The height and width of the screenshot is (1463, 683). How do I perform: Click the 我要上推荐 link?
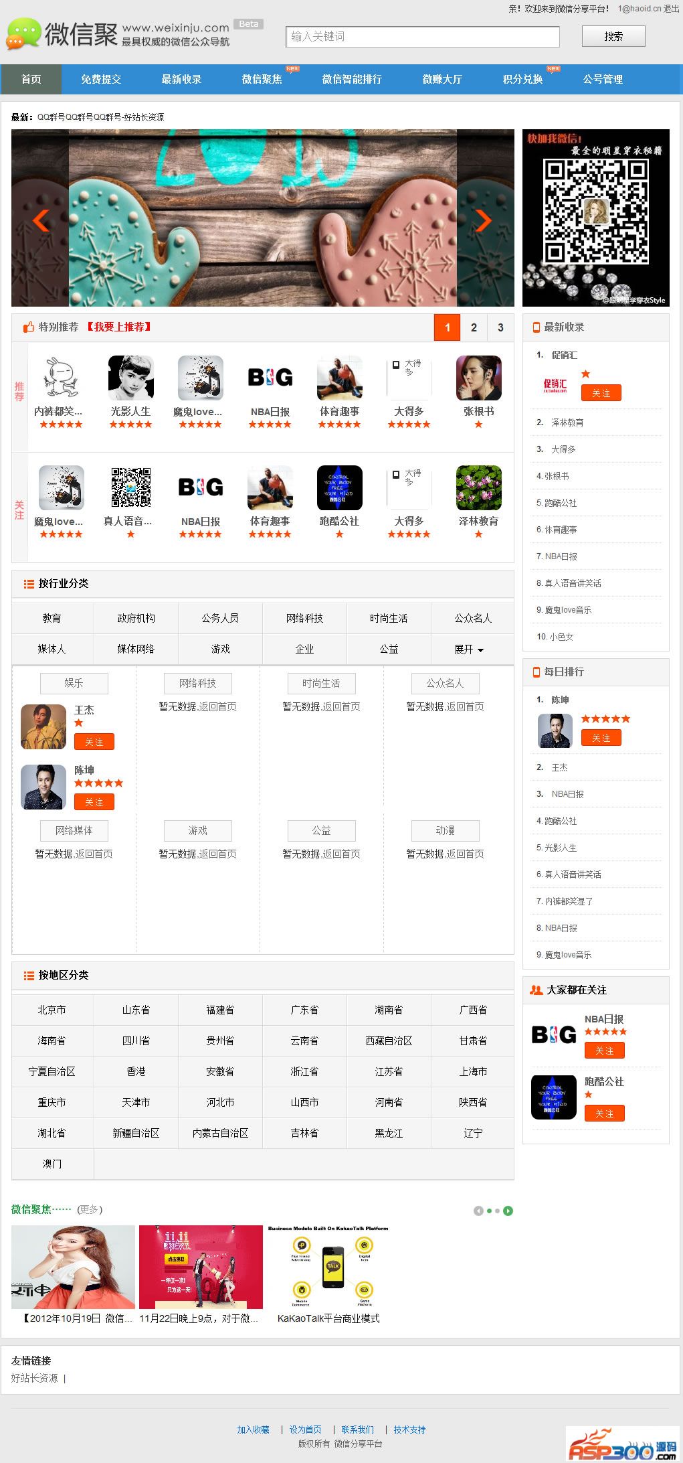pos(118,327)
